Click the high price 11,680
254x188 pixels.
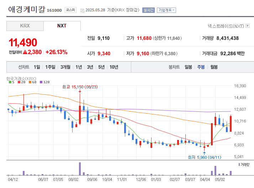(x=144, y=38)
